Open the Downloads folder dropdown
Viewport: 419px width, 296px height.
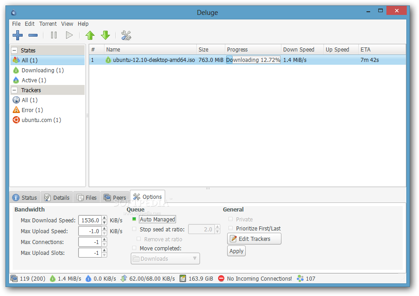[x=165, y=258]
